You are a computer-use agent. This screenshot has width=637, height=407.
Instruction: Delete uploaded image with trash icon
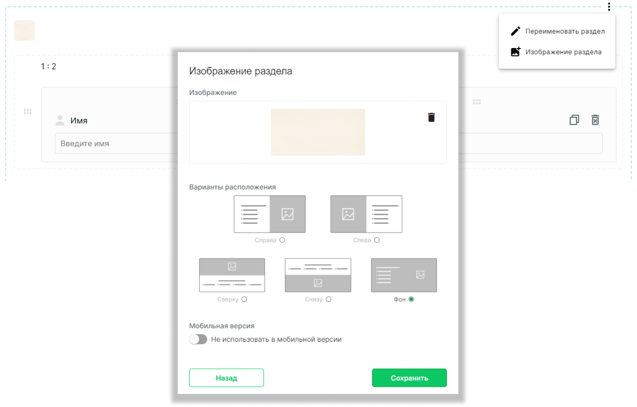point(431,117)
